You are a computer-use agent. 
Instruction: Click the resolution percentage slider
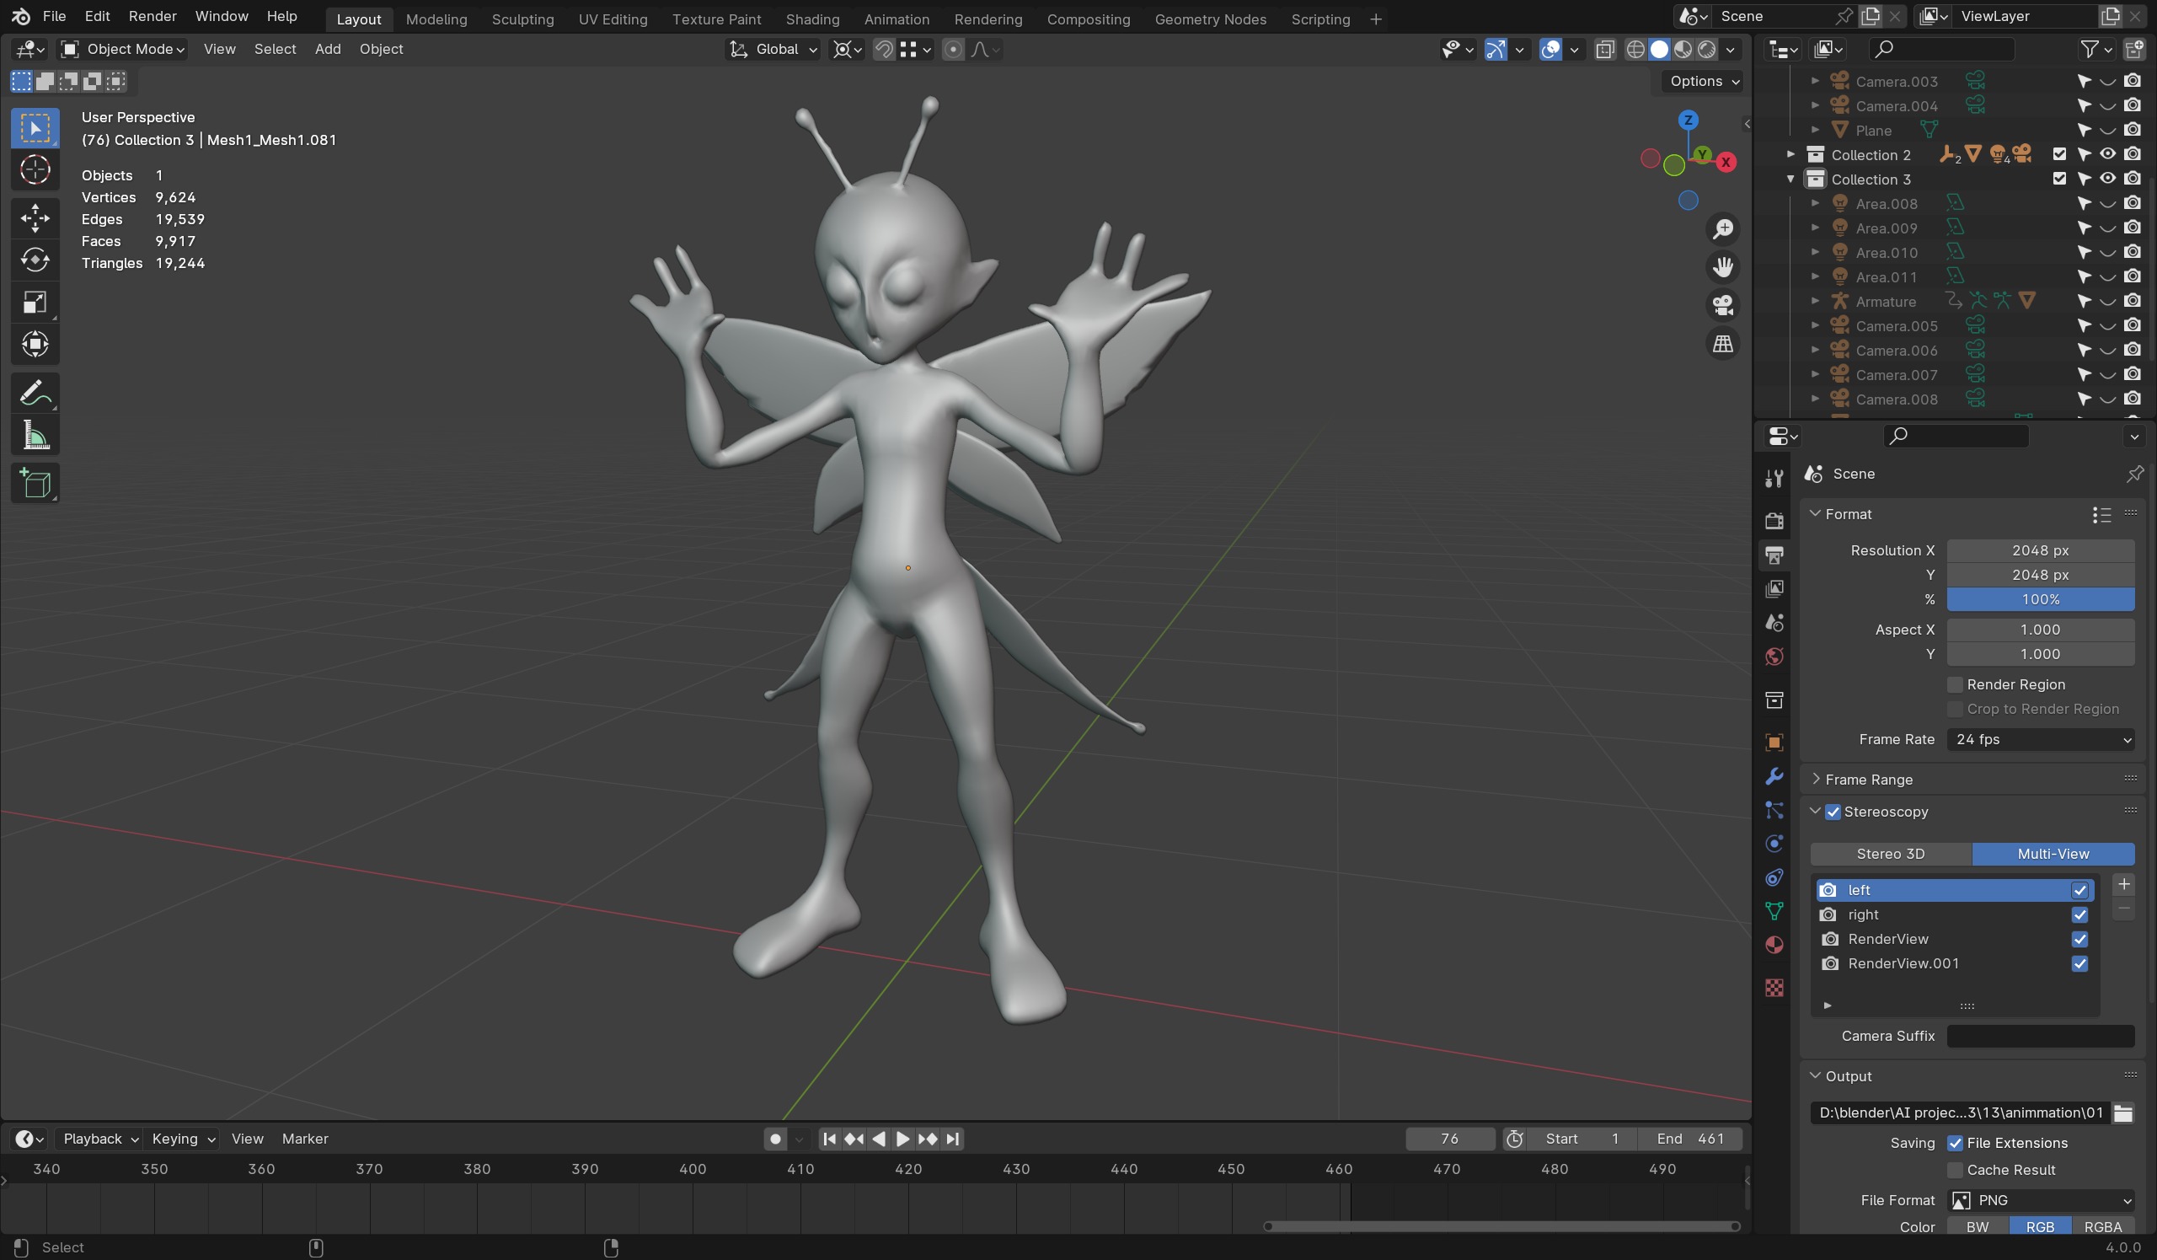(2040, 599)
